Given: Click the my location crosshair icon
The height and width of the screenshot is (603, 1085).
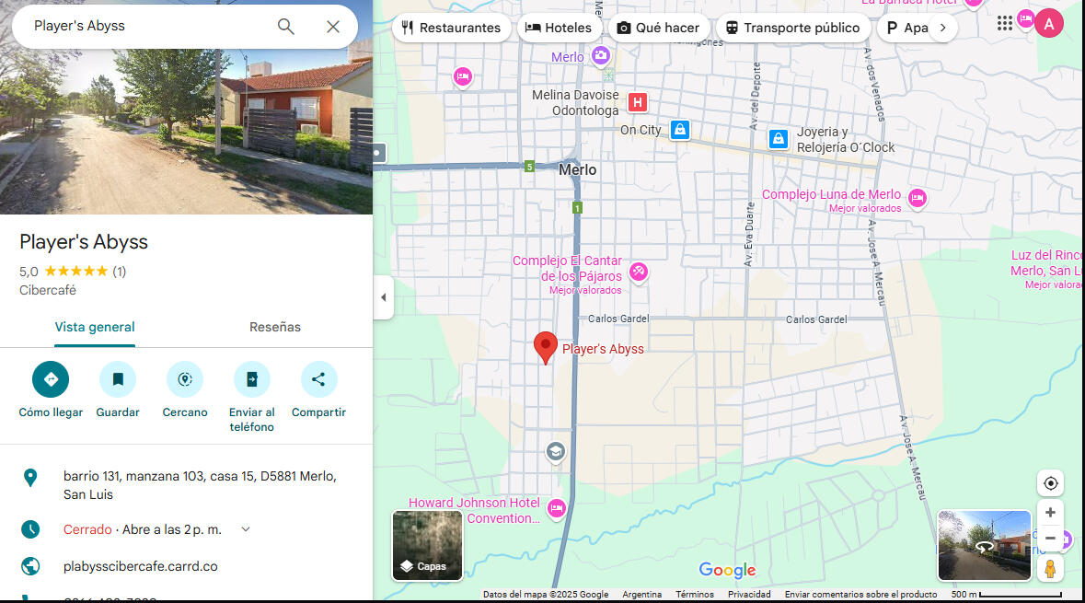Looking at the screenshot, I should tap(1050, 482).
